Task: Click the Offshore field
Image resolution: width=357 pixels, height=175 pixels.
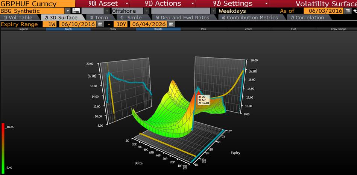Action: (x=128, y=11)
